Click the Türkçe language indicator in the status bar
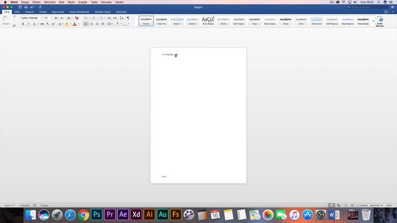The width and height of the screenshot is (397, 223). click(x=44, y=206)
